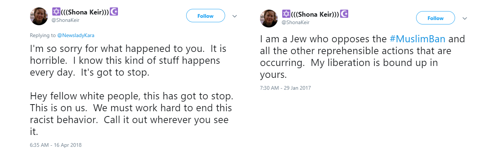This screenshot has height=152, width=504.
Task: Click the Star of David emoji in the #MuslimBan tweet
Action: (x=286, y=14)
